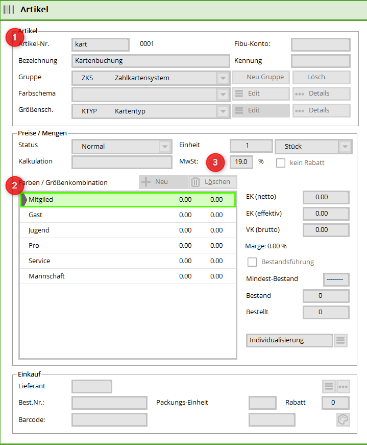Click the three-dots icon in the Einkauf section
This screenshot has height=445, width=367.
click(343, 386)
